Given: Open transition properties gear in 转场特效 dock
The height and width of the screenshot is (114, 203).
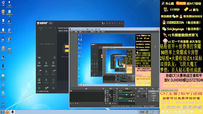Looking at the screenshot, I should pos(146,93).
